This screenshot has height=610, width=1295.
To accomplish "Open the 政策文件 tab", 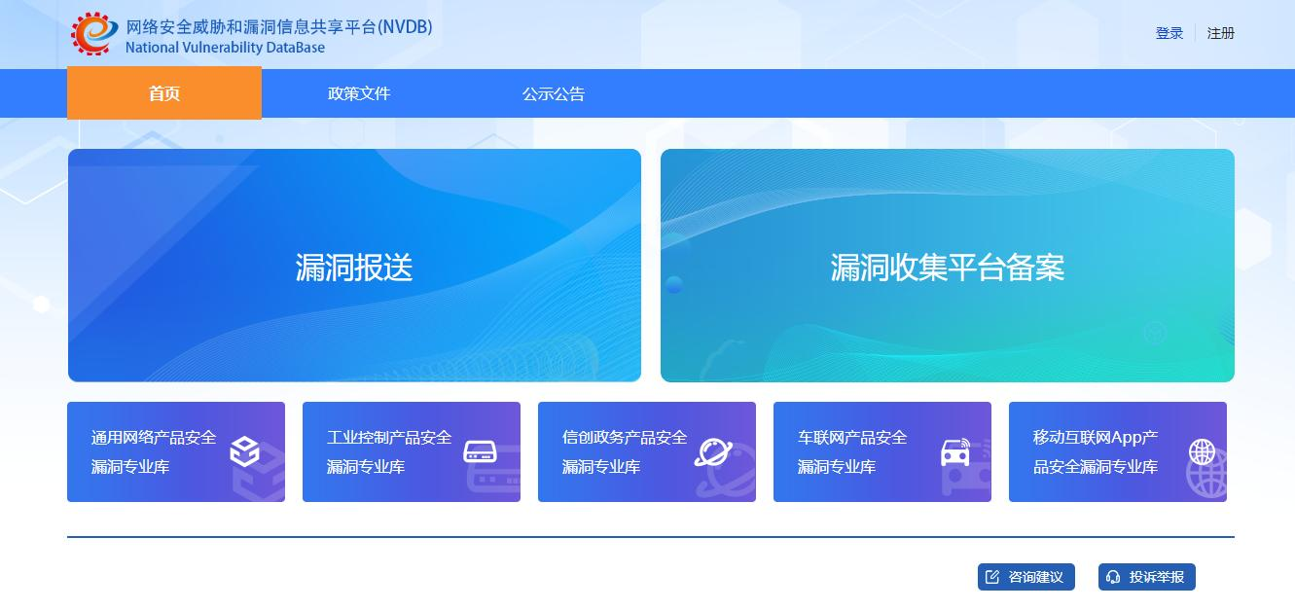I will (x=359, y=94).
